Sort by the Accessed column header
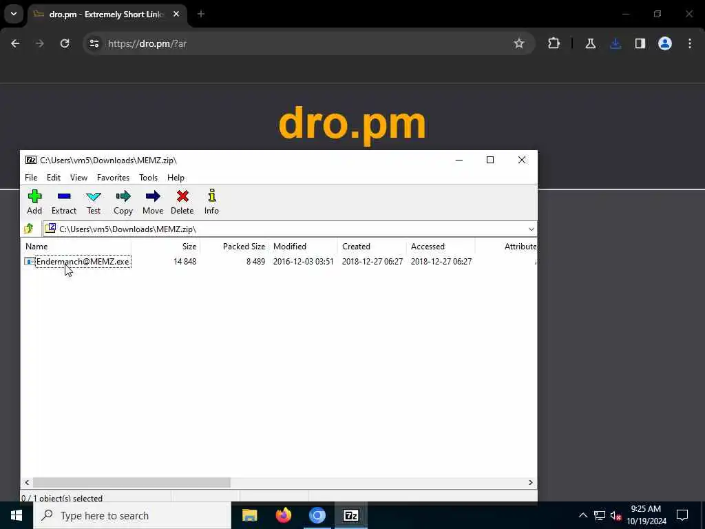 pos(441,247)
